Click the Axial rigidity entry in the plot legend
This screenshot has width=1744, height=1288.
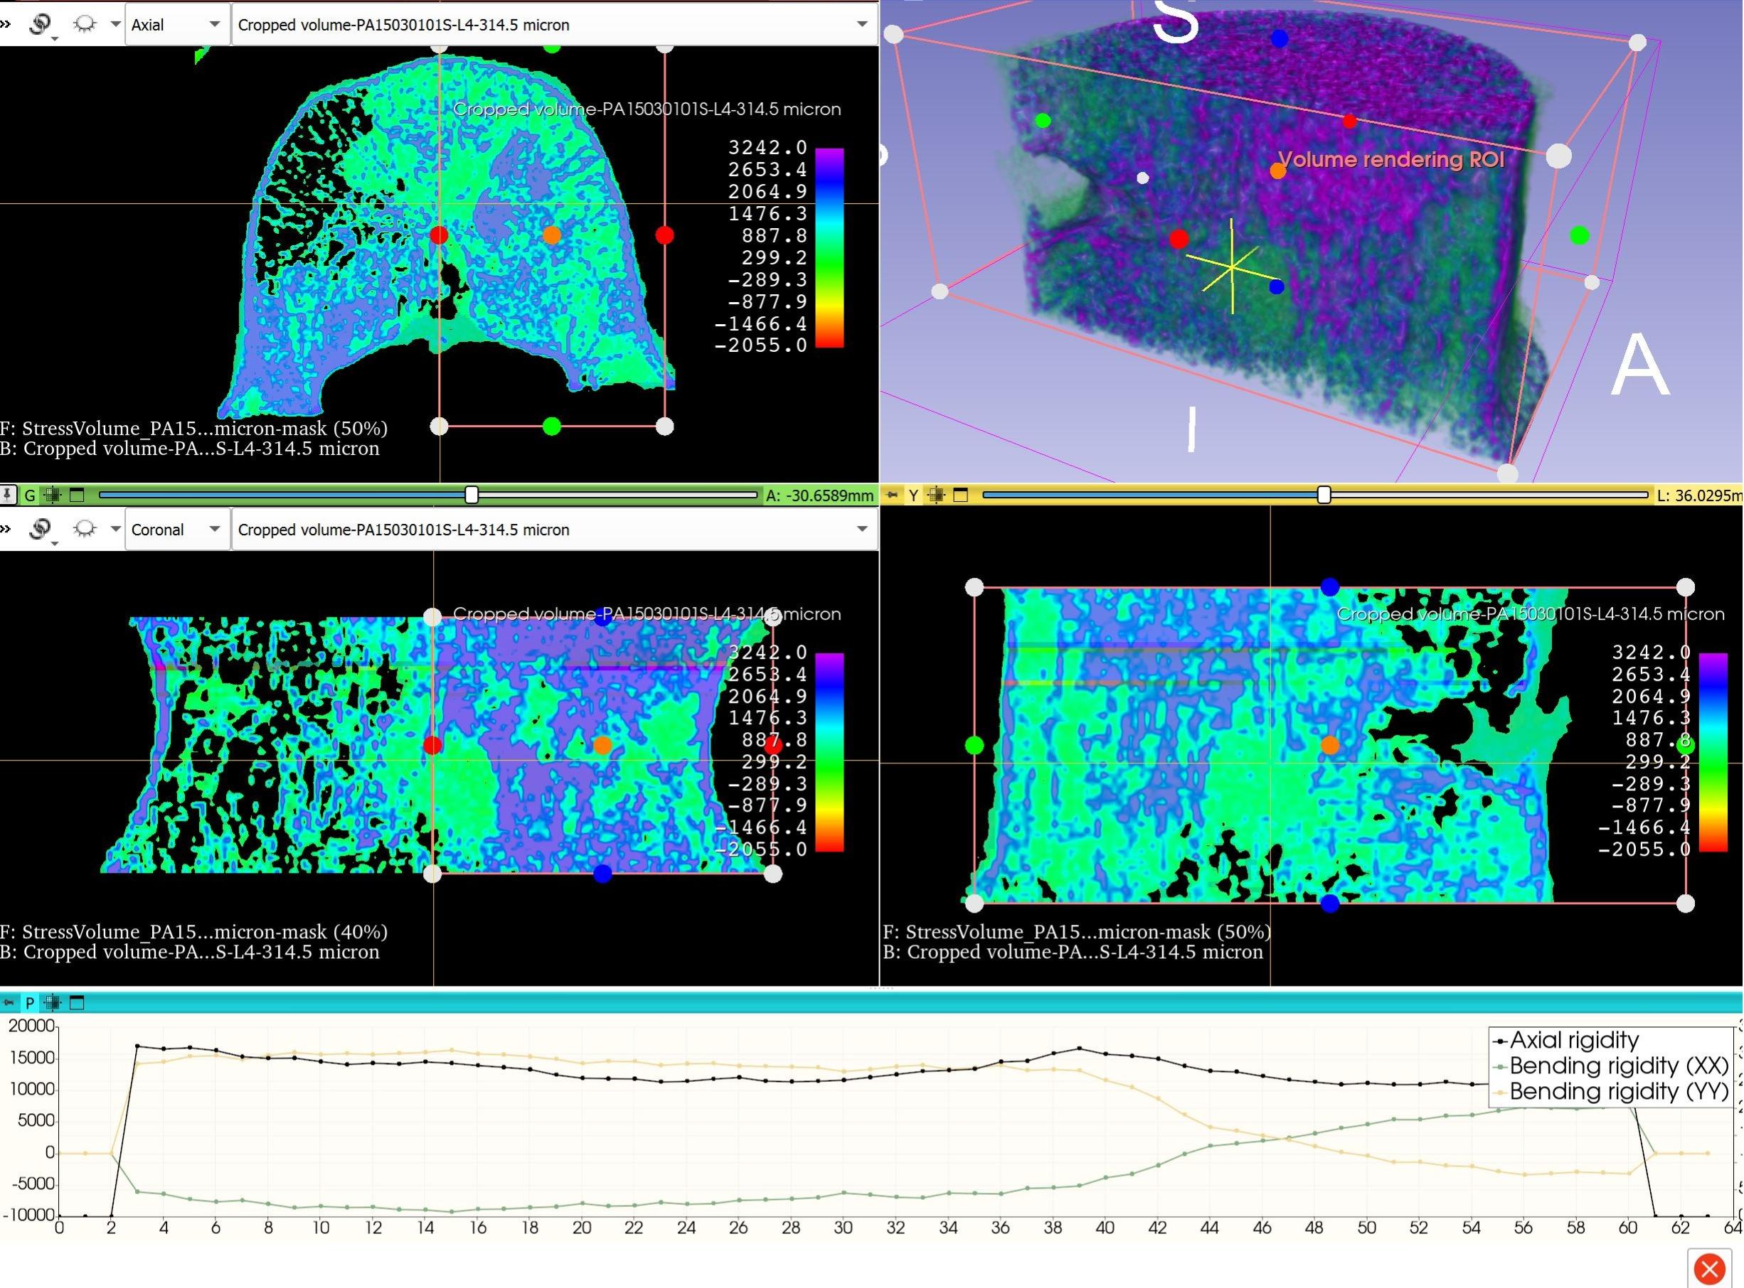(x=1573, y=1040)
